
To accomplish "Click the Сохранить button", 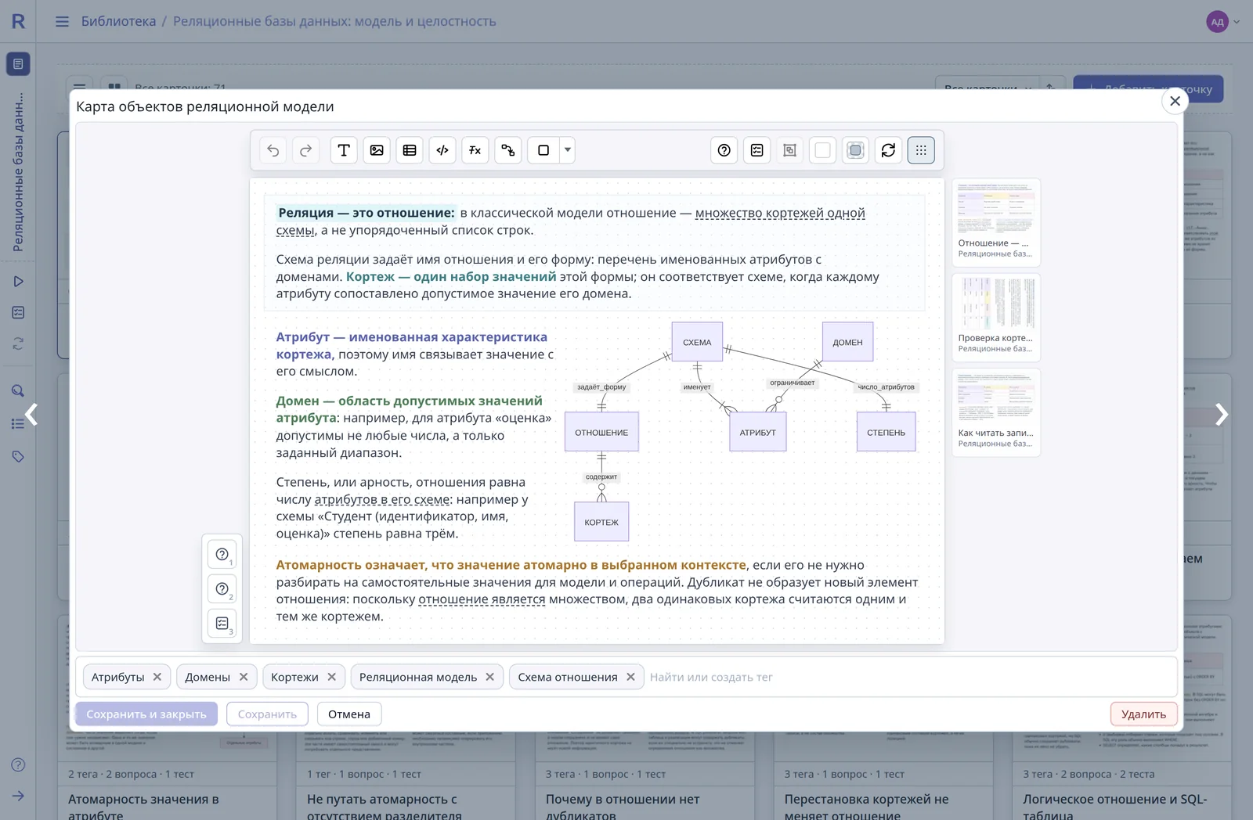I will tap(267, 714).
